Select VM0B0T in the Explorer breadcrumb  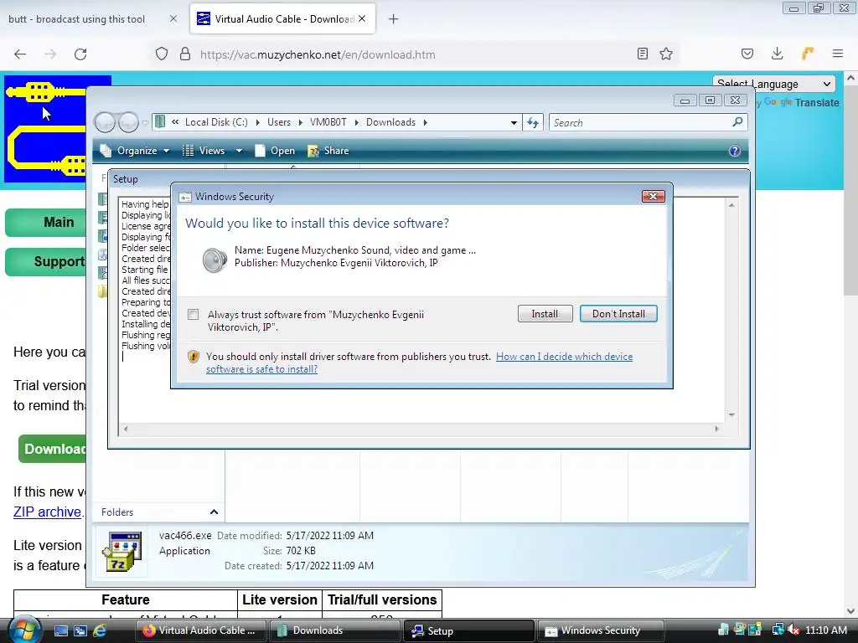pos(328,122)
